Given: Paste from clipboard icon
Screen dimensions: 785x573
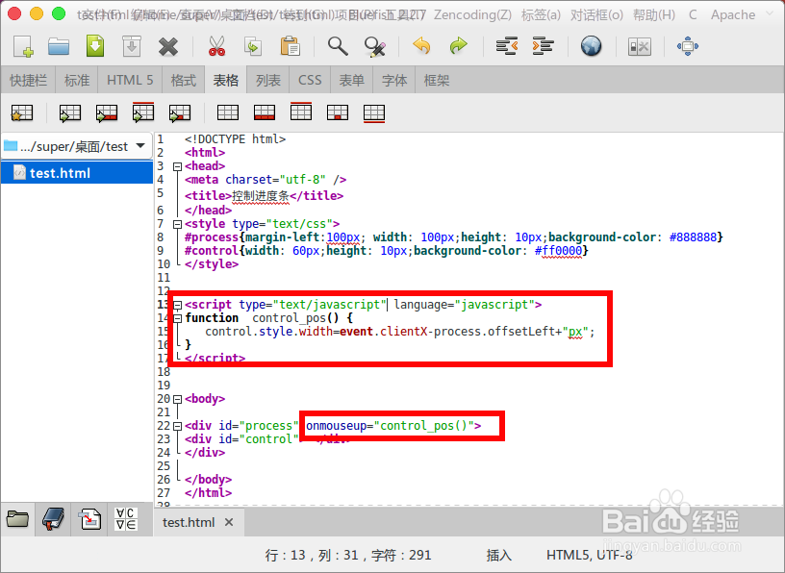Looking at the screenshot, I should [x=290, y=46].
